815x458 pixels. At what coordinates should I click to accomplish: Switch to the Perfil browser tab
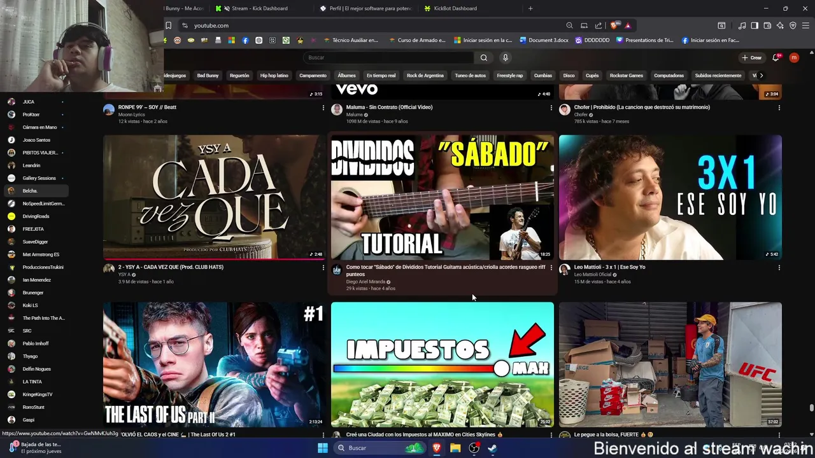click(x=366, y=8)
